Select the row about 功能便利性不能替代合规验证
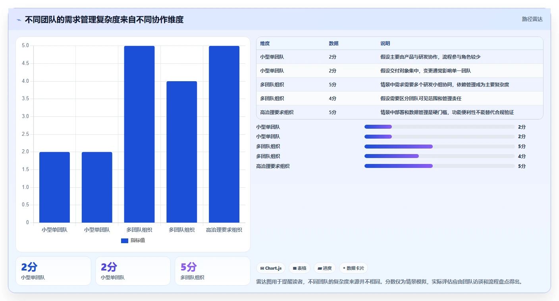Screen dimensions: 559x301 point(399,112)
